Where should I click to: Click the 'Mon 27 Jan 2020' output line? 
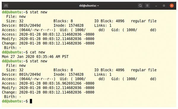tap(35, 57)
